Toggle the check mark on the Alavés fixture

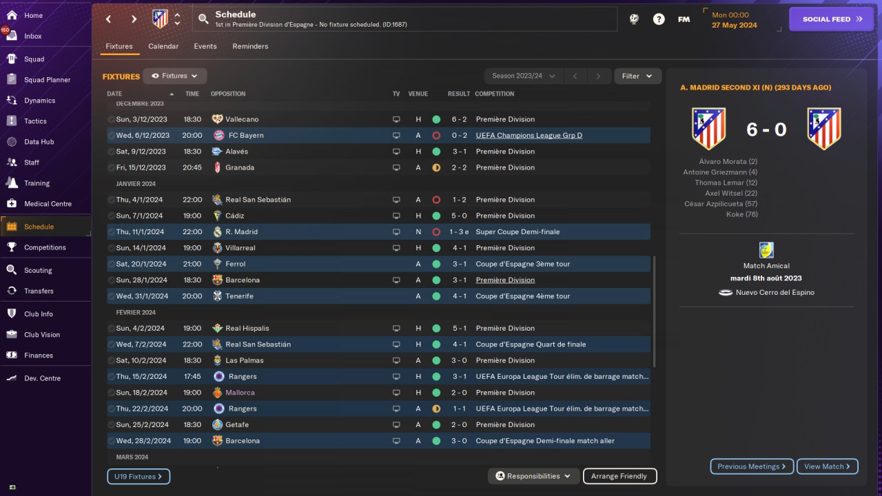(111, 152)
